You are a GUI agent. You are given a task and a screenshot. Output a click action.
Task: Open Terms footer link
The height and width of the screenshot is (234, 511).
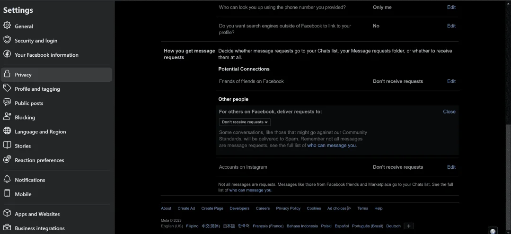point(362,208)
